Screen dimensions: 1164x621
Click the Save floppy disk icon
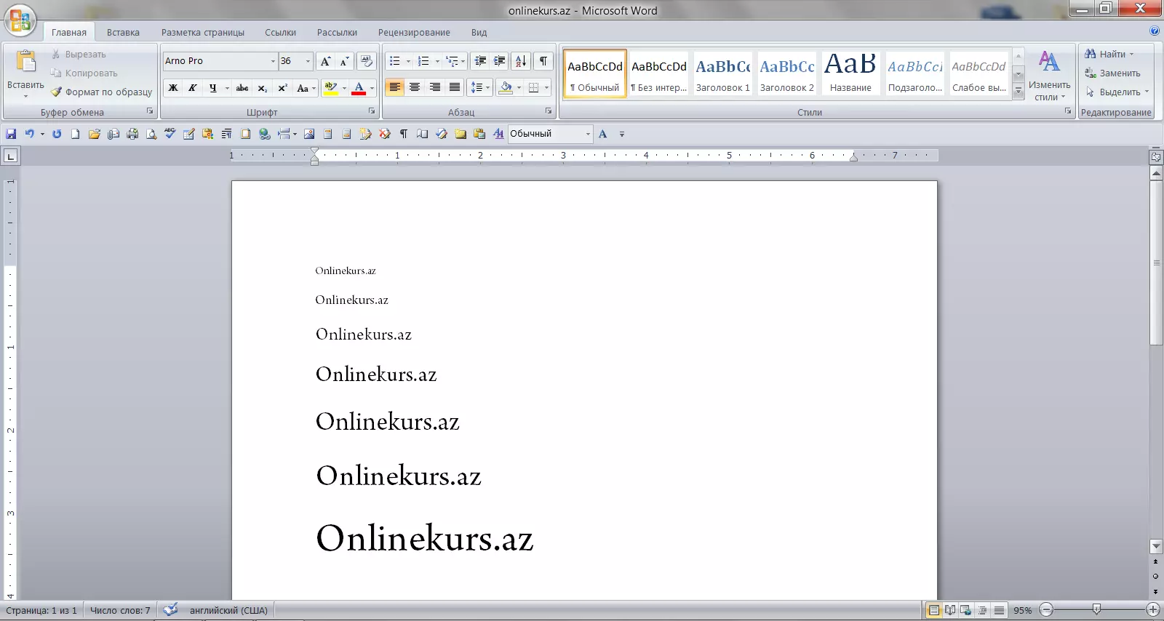[x=11, y=134]
